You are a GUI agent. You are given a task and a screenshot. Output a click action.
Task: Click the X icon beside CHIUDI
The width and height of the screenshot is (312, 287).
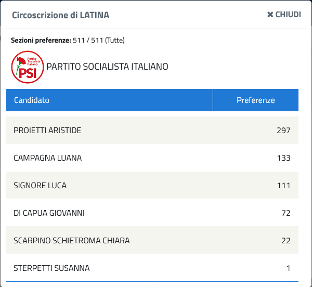(x=270, y=15)
